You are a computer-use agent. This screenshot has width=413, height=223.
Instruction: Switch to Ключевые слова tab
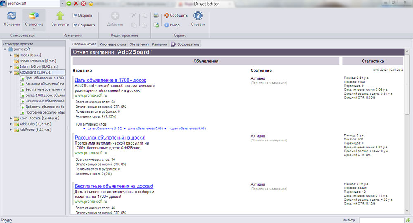(x=113, y=44)
